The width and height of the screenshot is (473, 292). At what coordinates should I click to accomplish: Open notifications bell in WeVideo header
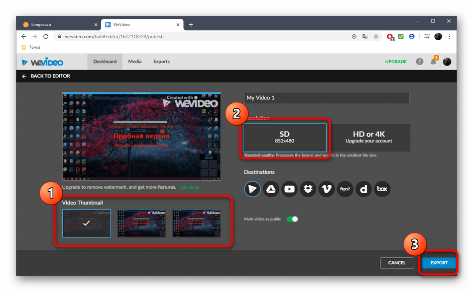point(434,62)
